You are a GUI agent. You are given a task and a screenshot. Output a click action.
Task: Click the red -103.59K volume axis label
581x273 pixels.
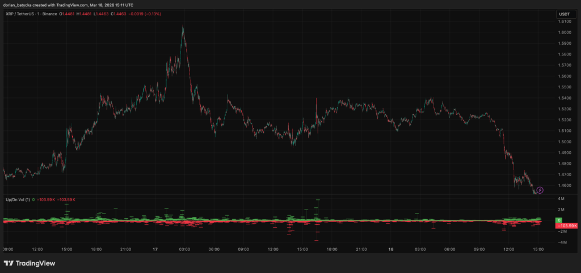(567, 225)
